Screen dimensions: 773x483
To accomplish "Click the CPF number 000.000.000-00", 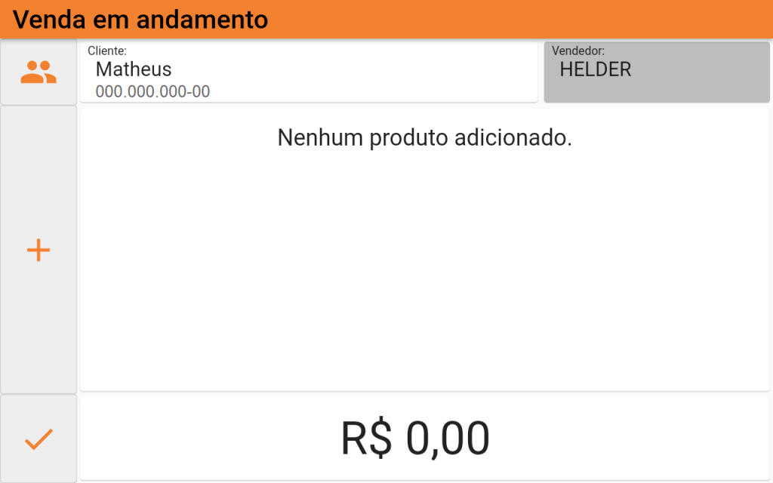I will pos(152,91).
